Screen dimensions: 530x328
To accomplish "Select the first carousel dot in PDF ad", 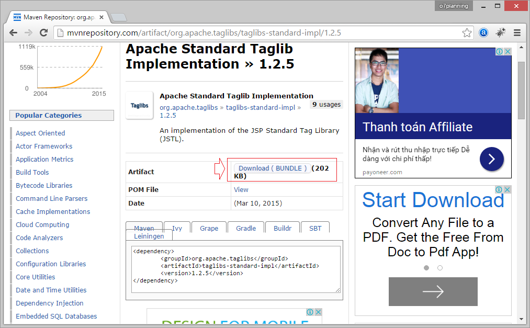I will coord(426,268).
